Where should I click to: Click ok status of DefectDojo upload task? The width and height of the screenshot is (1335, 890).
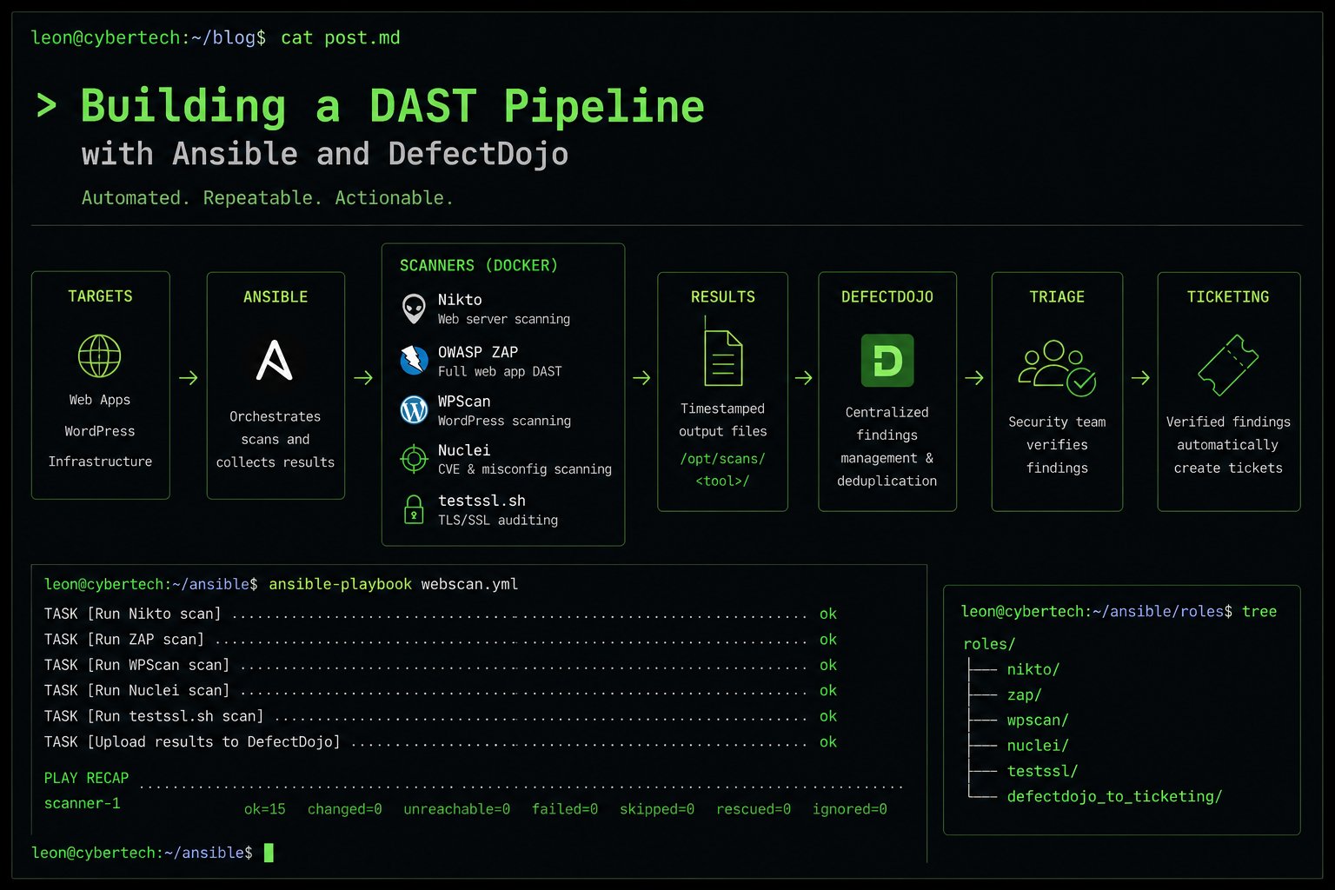[x=828, y=741]
